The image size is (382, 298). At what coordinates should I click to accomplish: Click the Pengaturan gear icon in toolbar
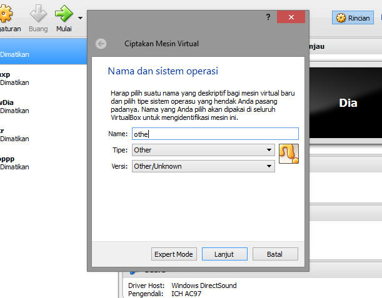point(6,13)
